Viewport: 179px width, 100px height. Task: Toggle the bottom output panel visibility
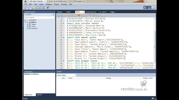point(149,7)
